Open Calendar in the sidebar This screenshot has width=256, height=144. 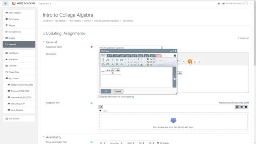point(19,66)
